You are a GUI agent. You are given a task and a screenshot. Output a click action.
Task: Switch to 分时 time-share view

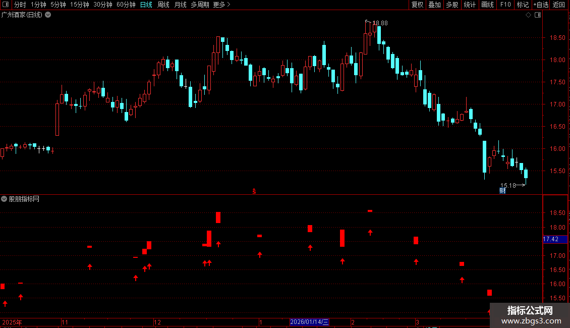click(20, 5)
